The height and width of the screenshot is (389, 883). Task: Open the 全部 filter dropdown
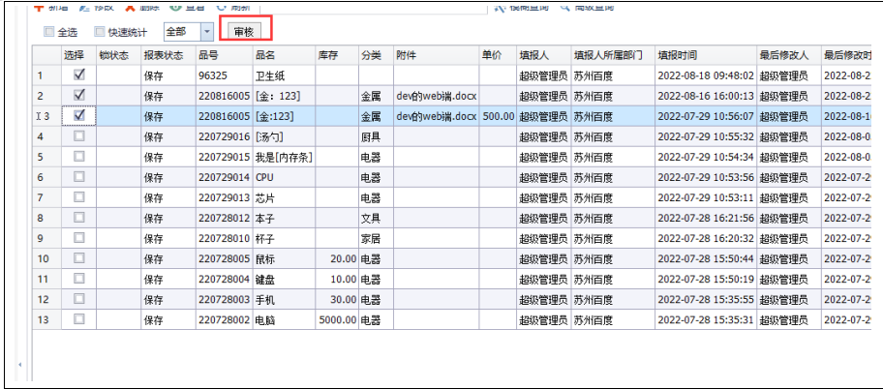207,32
